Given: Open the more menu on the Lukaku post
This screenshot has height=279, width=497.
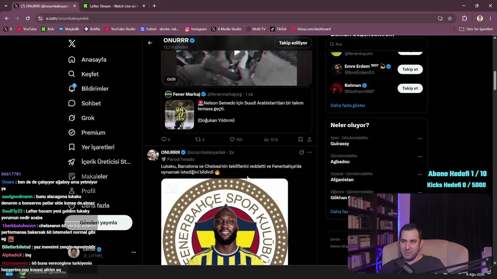Looking at the screenshot, I should 309,152.
